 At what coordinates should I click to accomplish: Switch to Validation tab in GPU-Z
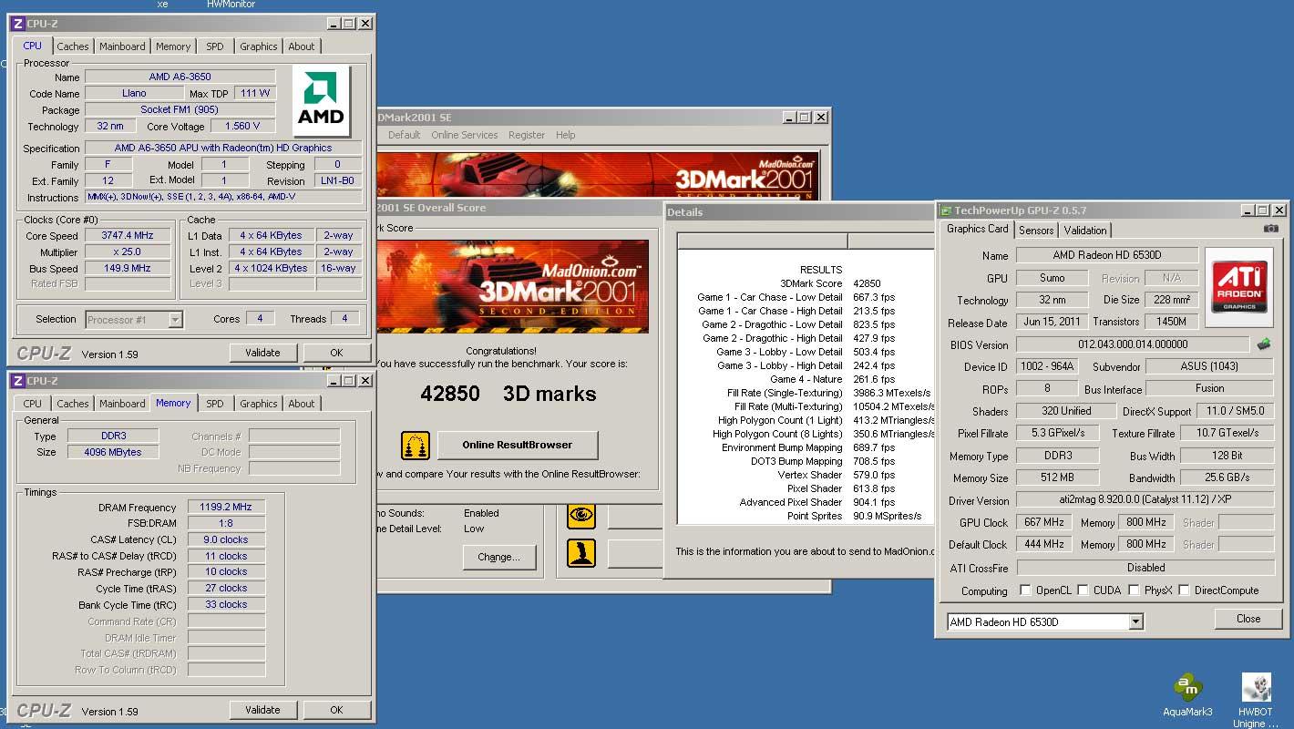(1085, 231)
